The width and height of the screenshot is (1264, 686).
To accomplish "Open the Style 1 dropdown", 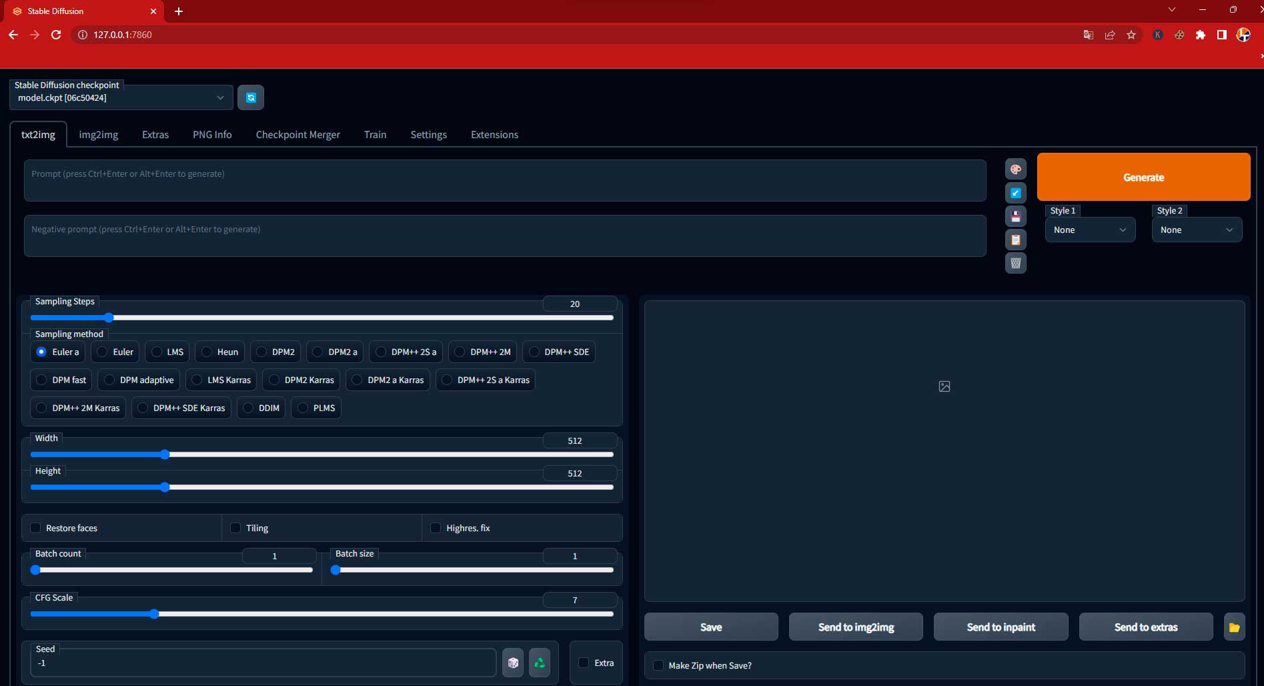I will pos(1090,230).
